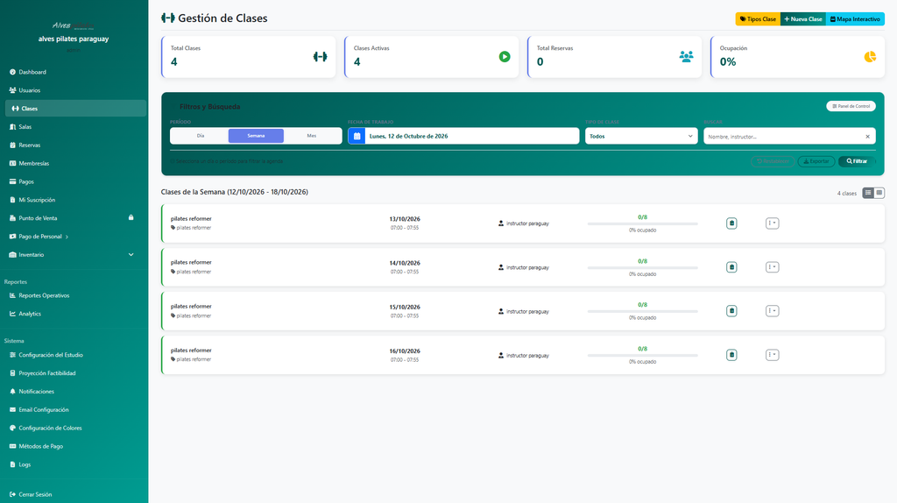Image resolution: width=897 pixels, height=503 pixels.
Task: Select the Mes period toggle
Action: coord(311,136)
